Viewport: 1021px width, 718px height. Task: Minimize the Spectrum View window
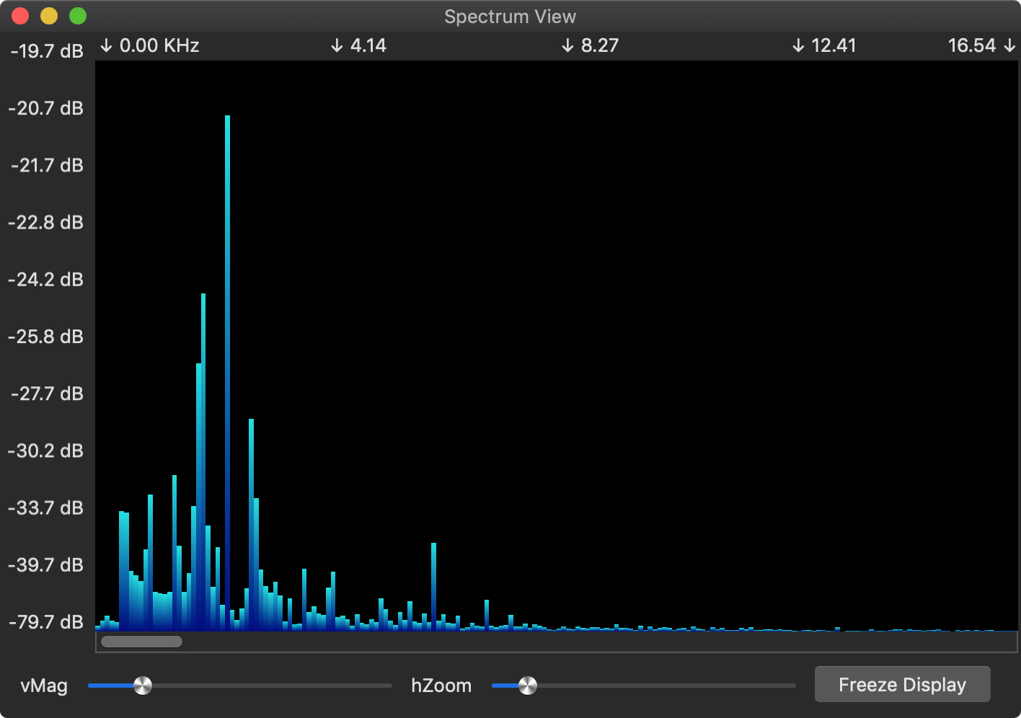49,16
